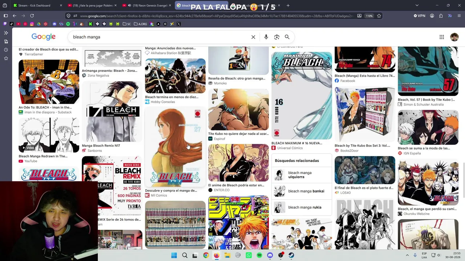The height and width of the screenshot is (261, 465).
Task: Select related search 'bleach manga ulquiorra'
Action: [302, 175]
